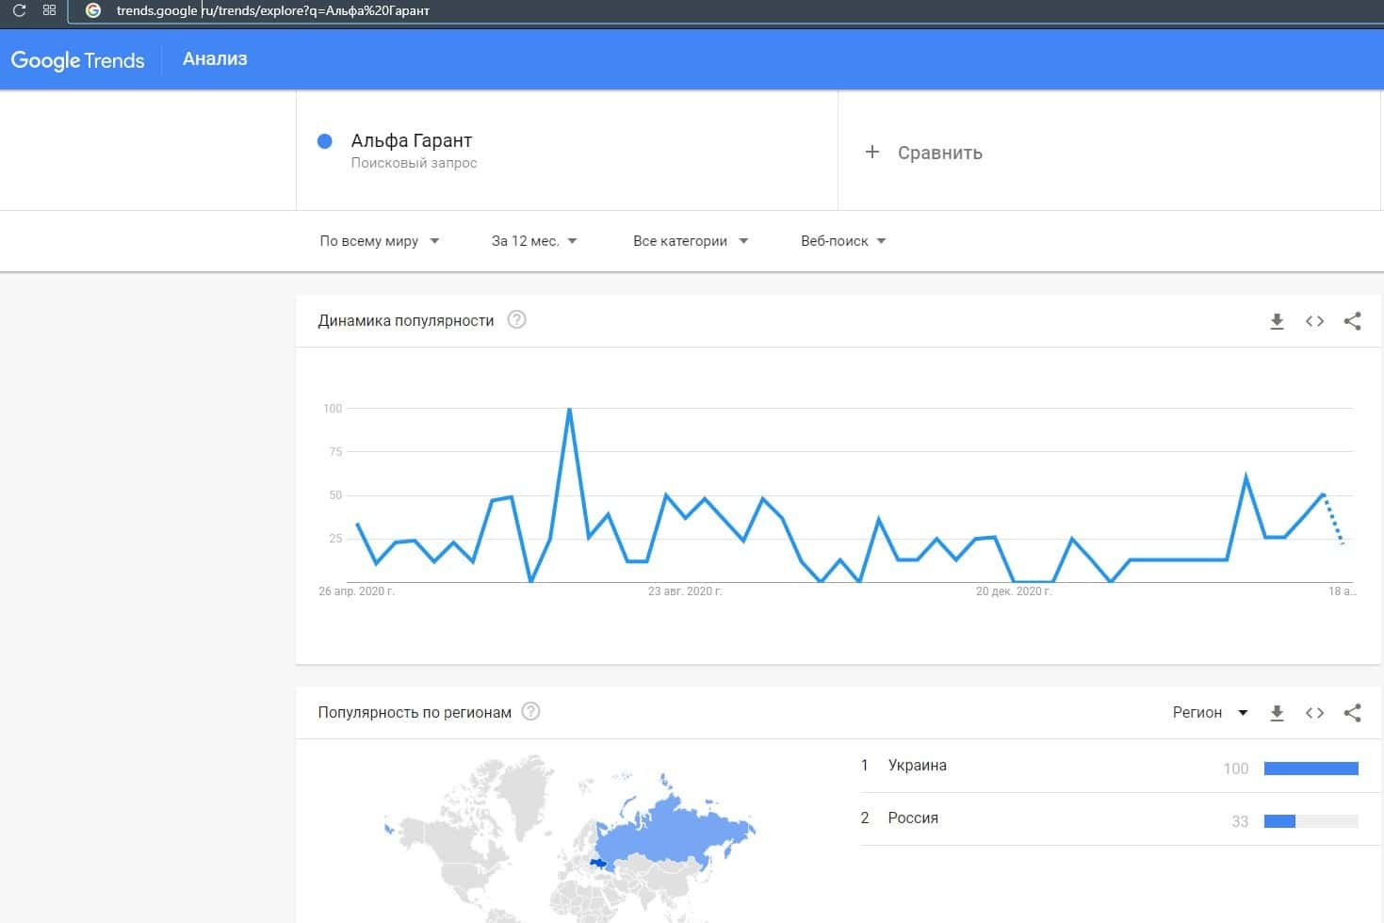Click the Поисковый запрос subtitle

[x=414, y=163]
